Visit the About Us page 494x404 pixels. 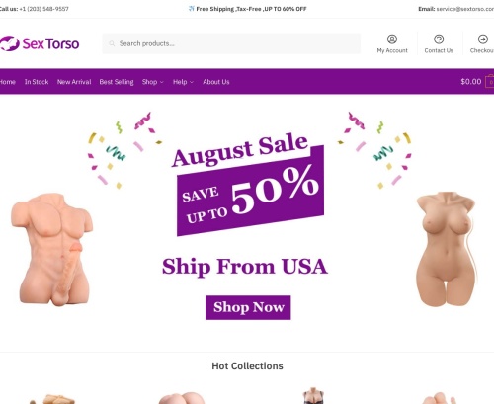[x=216, y=82]
